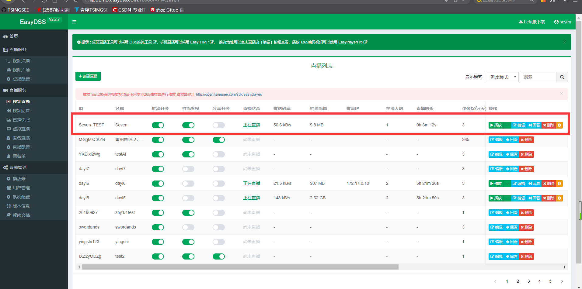The height and width of the screenshot is (289, 582).
Task: Collapse the sidebar with the hamburger icon
Action: pyautogui.click(x=74, y=22)
